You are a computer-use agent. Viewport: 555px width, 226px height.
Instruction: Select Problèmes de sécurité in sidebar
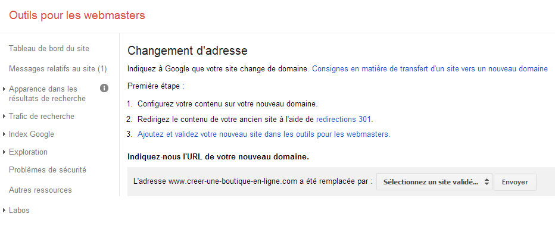pyautogui.click(x=48, y=169)
